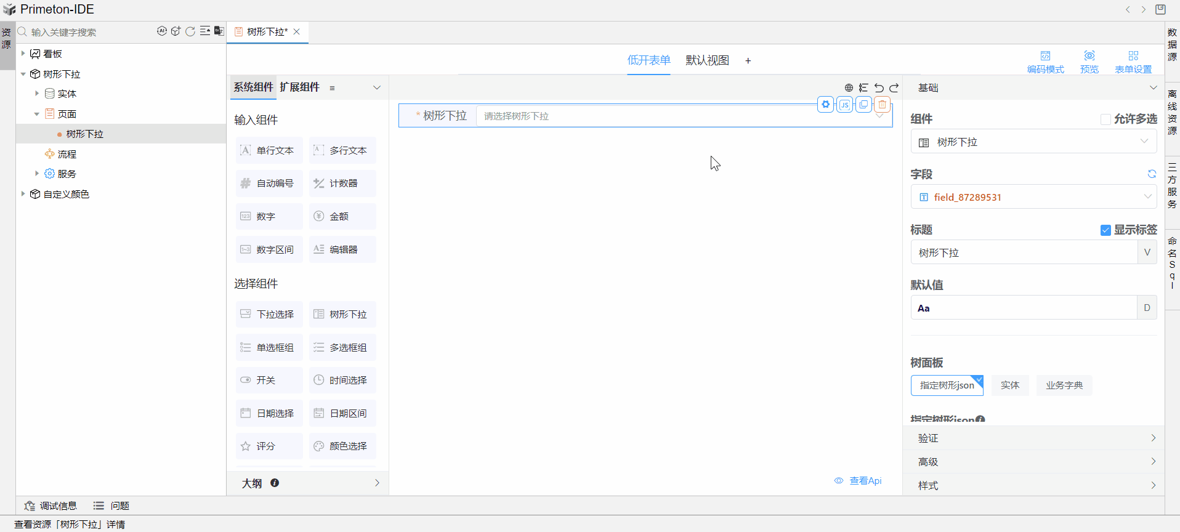Switch to the 扩展组件 tab
This screenshot has width=1180, height=532.
tap(299, 87)
